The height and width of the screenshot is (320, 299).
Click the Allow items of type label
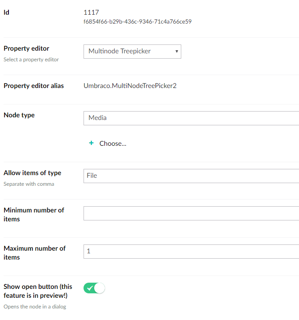coord(32,173)
